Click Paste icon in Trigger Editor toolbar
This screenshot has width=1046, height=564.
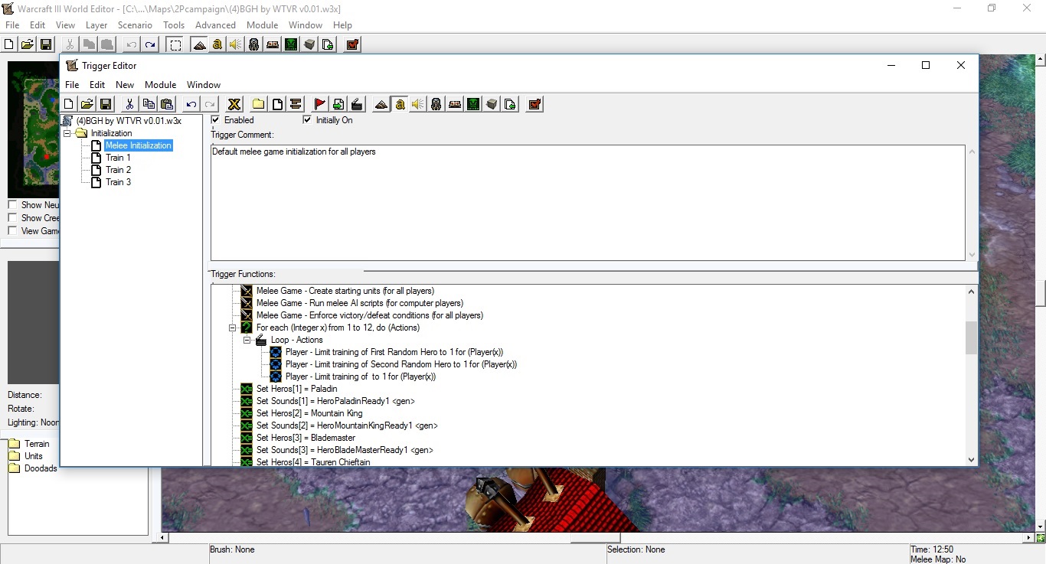point(167,104)
